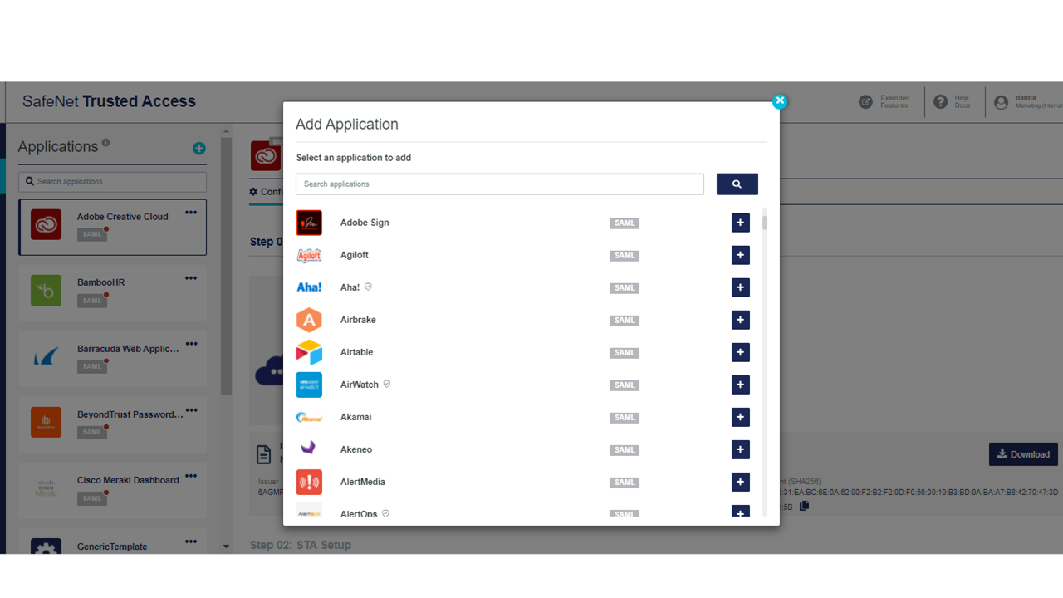Click the Adobe Sign application icon

click(x=309, y=222)
